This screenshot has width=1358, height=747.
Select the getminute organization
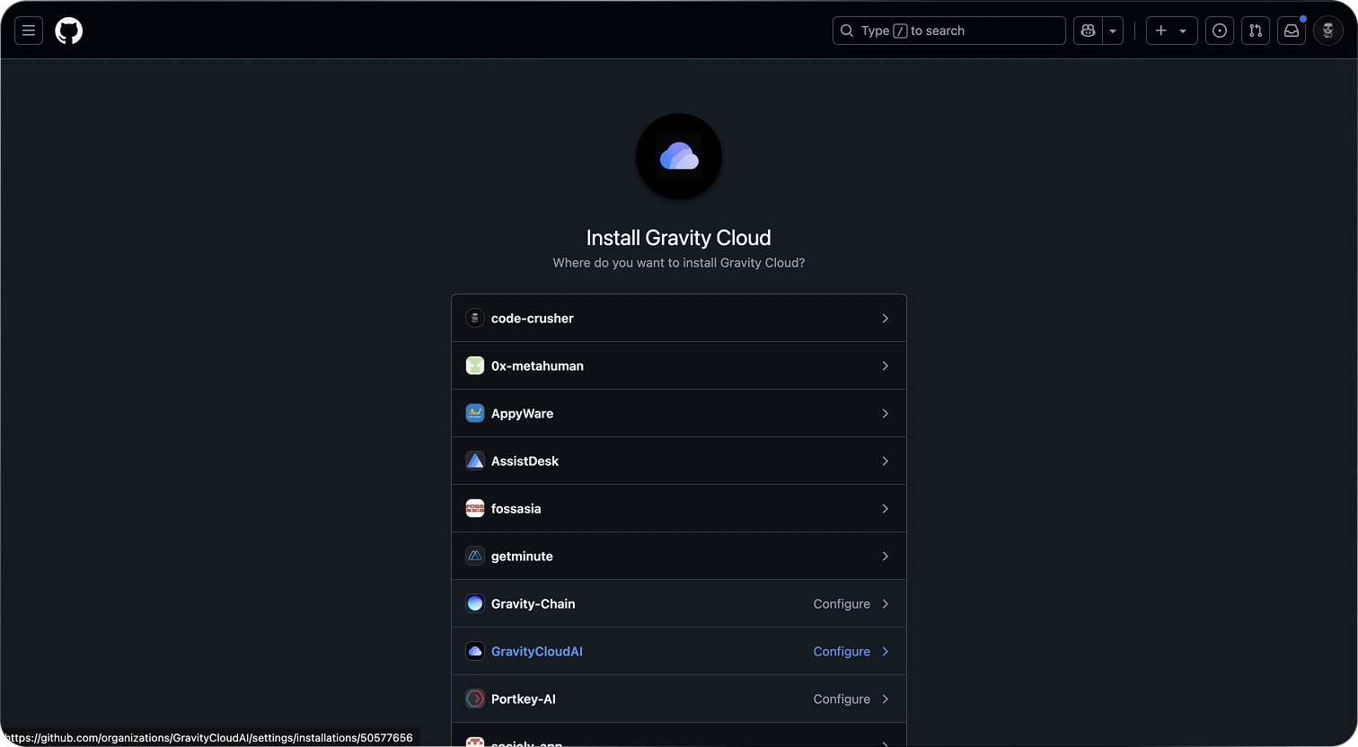point(679,556)
